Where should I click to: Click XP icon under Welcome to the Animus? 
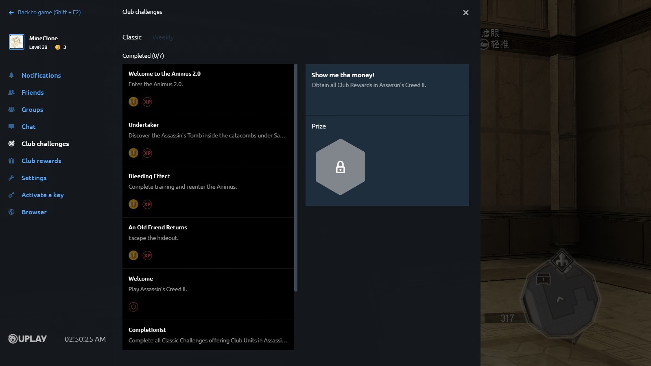[x=147, y=102]
